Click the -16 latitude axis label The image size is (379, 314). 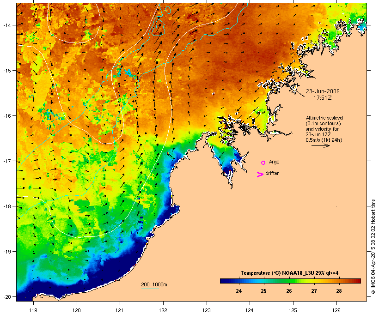(6, 116)
